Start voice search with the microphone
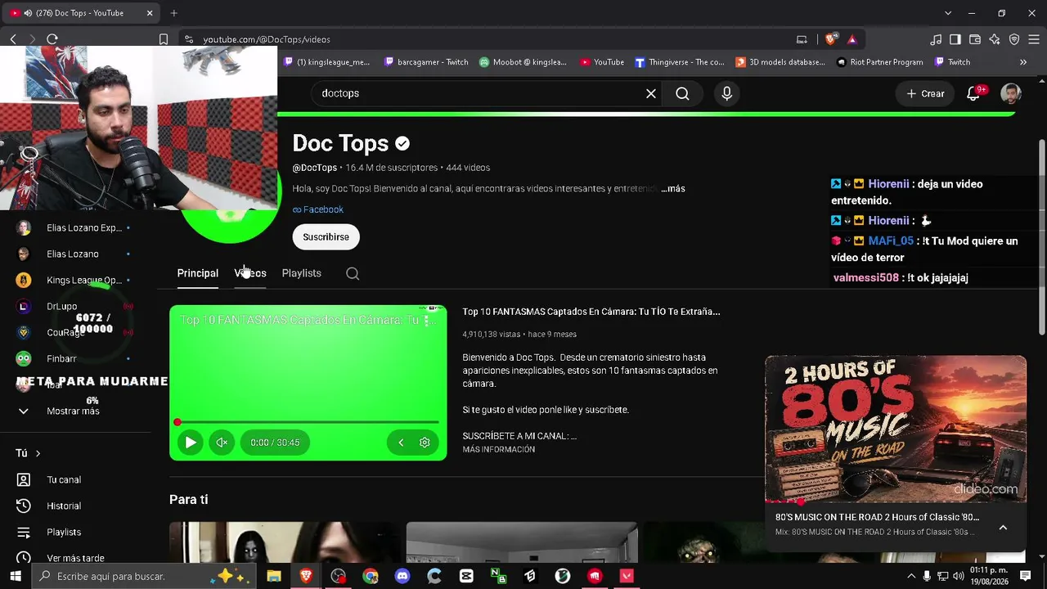The image size is (1047, 589). [x=726, y=93]
